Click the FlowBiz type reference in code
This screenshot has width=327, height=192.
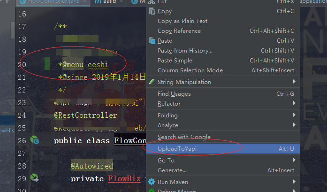pos(124,179)
